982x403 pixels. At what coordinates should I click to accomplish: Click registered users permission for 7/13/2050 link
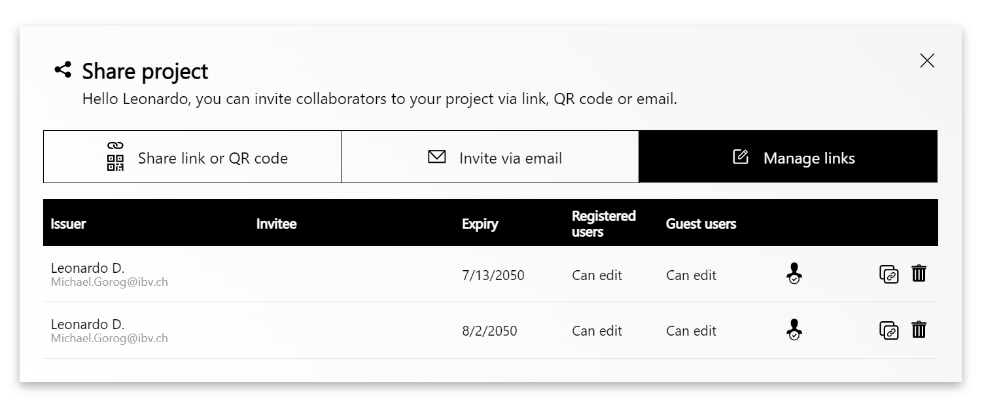(597, 275)
